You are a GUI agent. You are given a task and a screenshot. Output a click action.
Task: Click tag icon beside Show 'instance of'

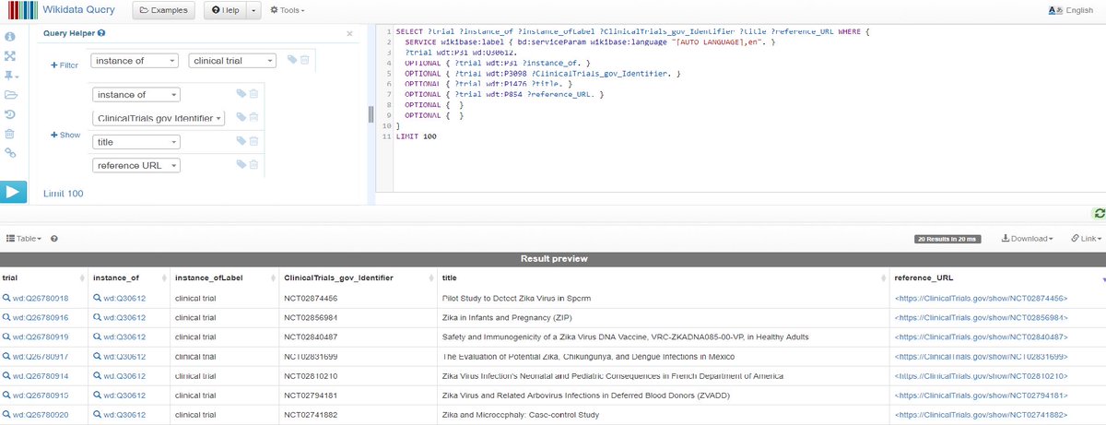[241, 93]
